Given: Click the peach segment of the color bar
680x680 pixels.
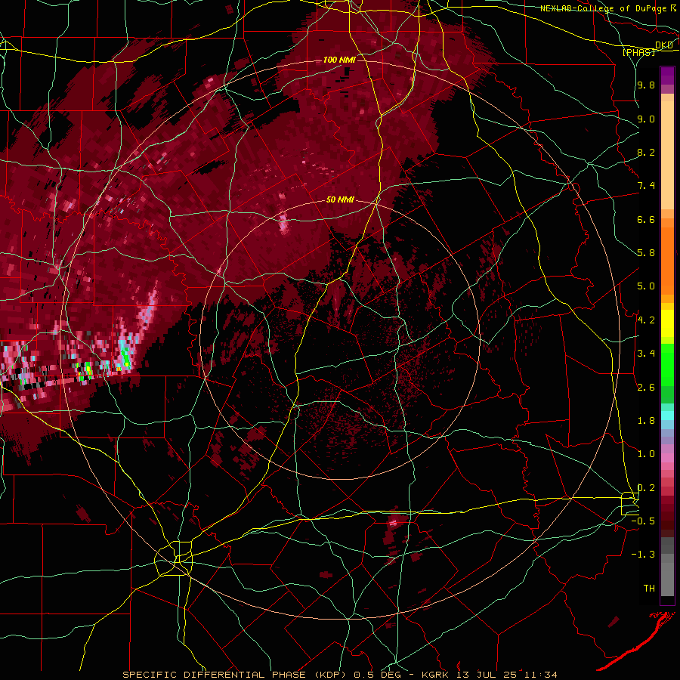Looking at the screenshot, I should 667,156.
